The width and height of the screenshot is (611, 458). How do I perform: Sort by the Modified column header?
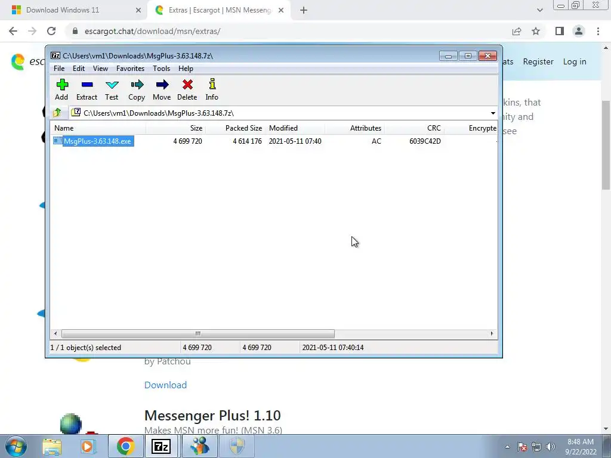click(295, 128)
